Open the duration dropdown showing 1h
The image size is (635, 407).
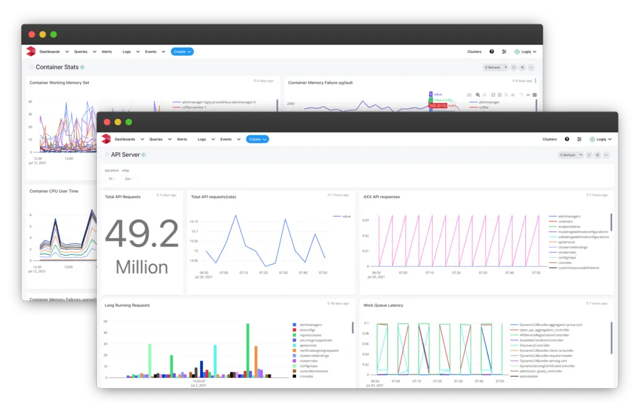(x=112, y=179)
